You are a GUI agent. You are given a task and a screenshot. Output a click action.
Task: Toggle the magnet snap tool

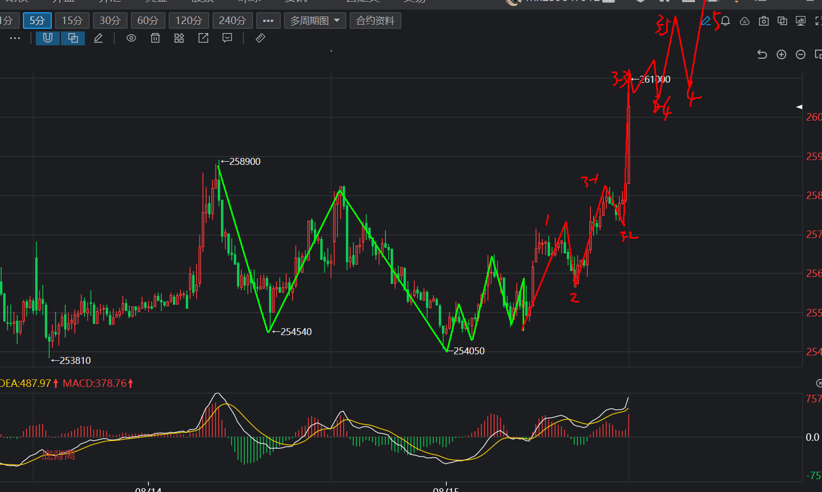click(x=48, y=38)
